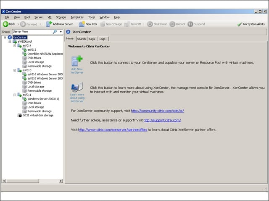
Task: Open the View menu
Action: (x=17, y=17)
